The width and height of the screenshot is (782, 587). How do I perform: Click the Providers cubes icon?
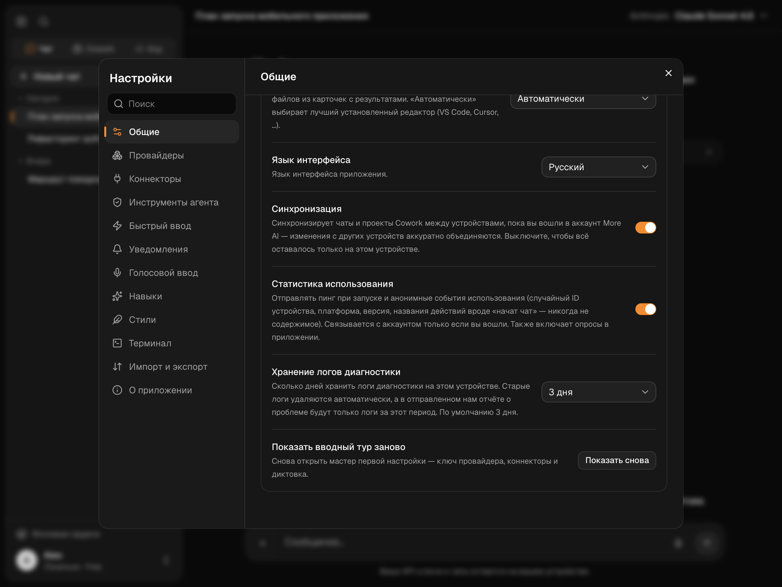[117, 155]
